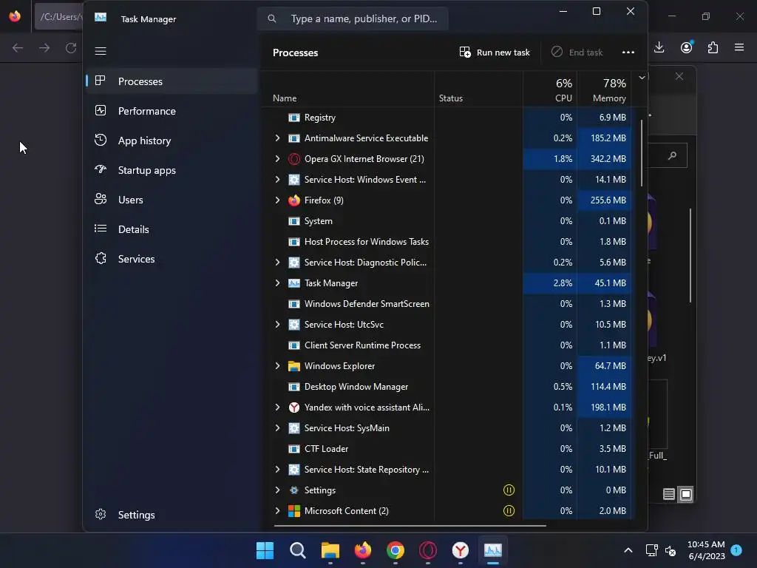Click Run new task button
757x568 pixels.
coord(495,53)
